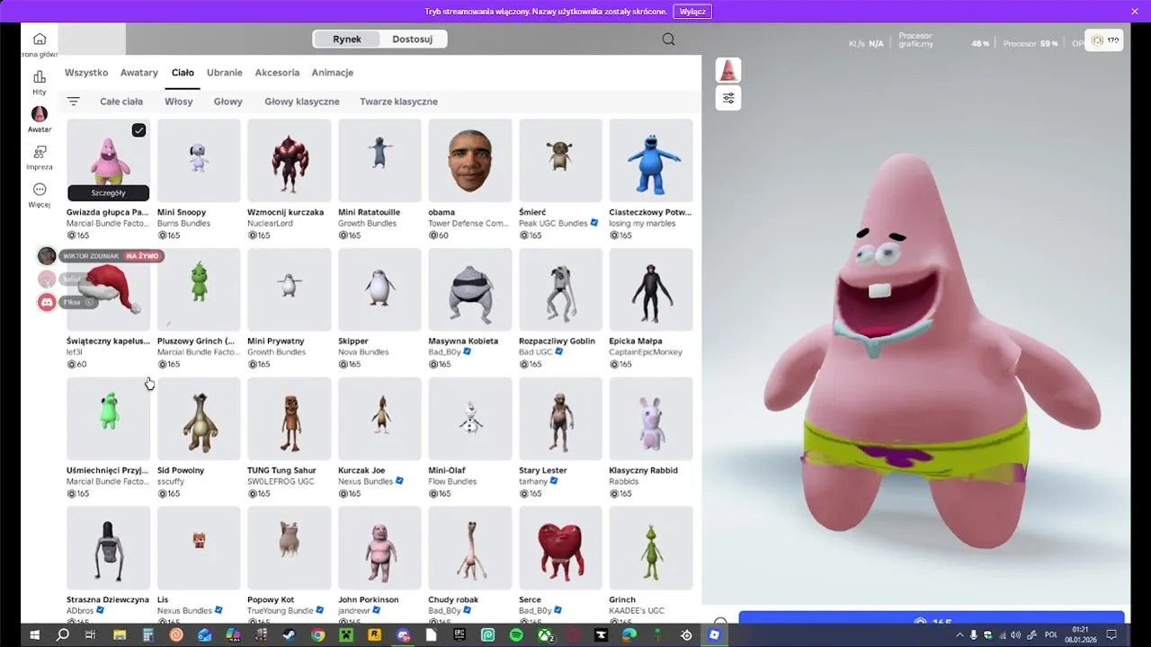1151x647 pixels.
Task: Open avatar customization sliders icon
Action: point(728,98)
